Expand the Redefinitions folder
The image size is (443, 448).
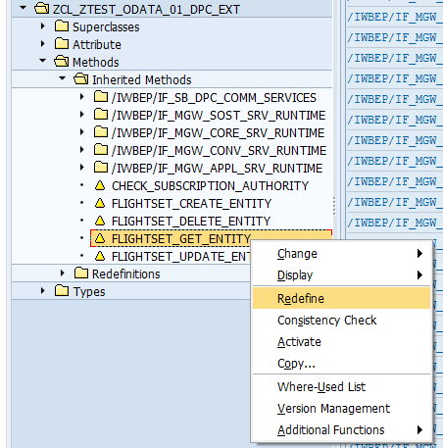[x=62, y=273]
